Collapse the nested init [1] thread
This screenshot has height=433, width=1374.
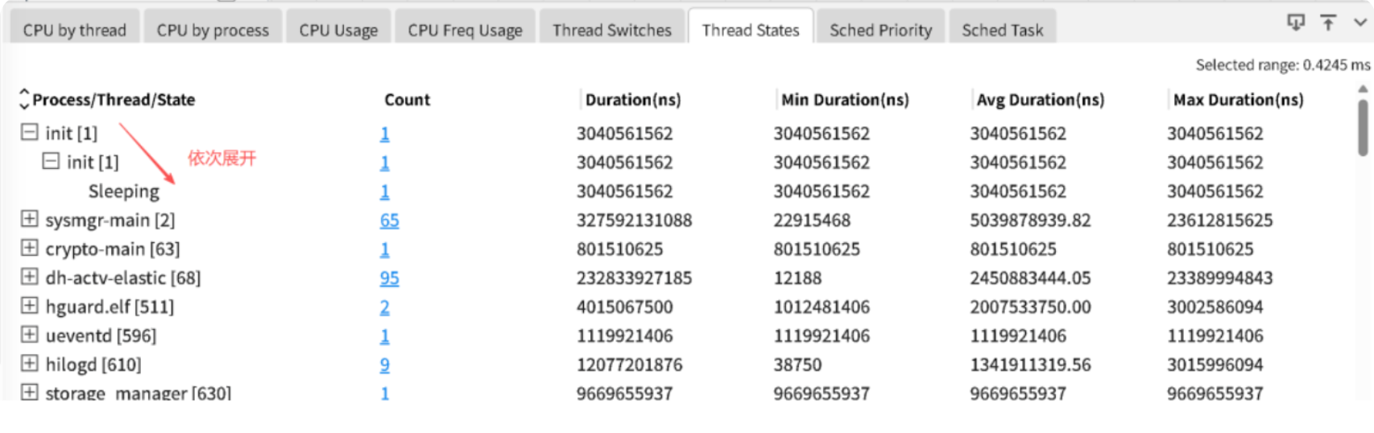click(x=51, y=161)
